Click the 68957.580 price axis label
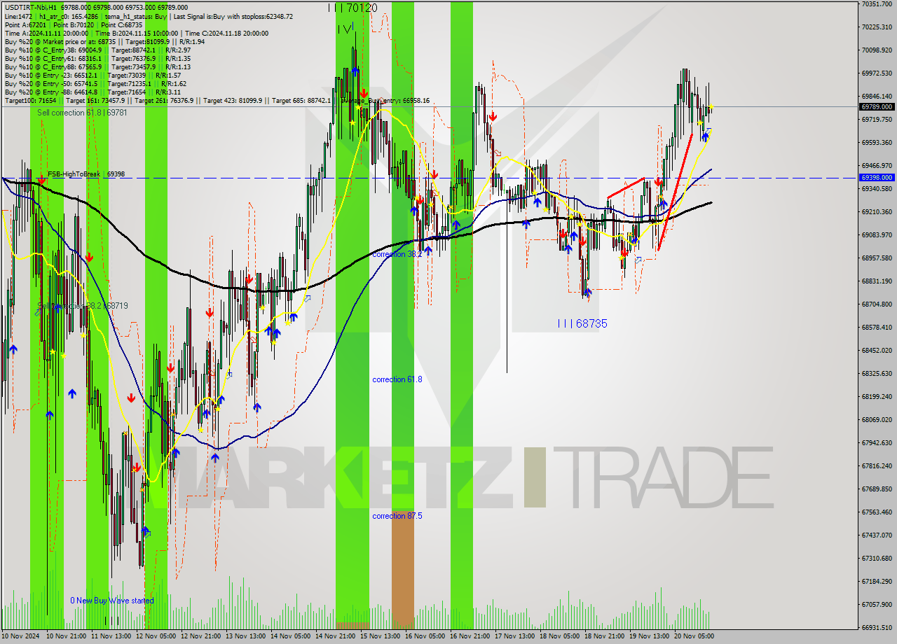The width and height of the screenshot is (897, 644). tap(877, 258)
